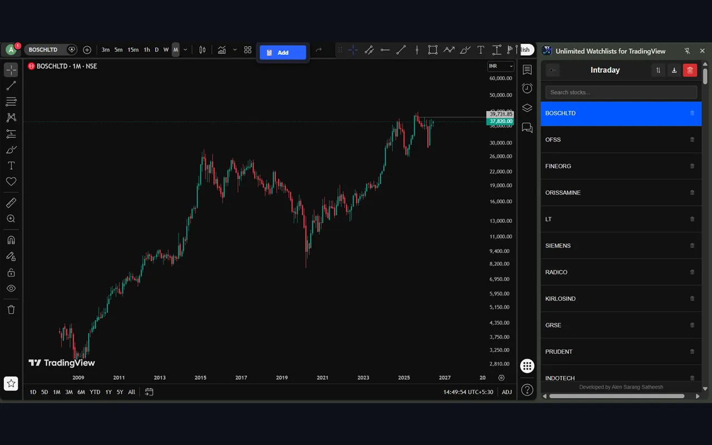Open the Fibonacci retracement tools
The width and height of the screenshot is (712, 445).
(x=11, y=102)
